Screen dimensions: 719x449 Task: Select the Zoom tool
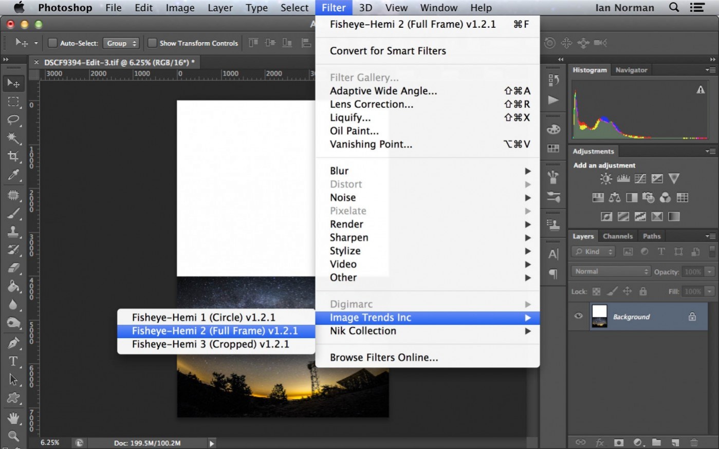13,436
